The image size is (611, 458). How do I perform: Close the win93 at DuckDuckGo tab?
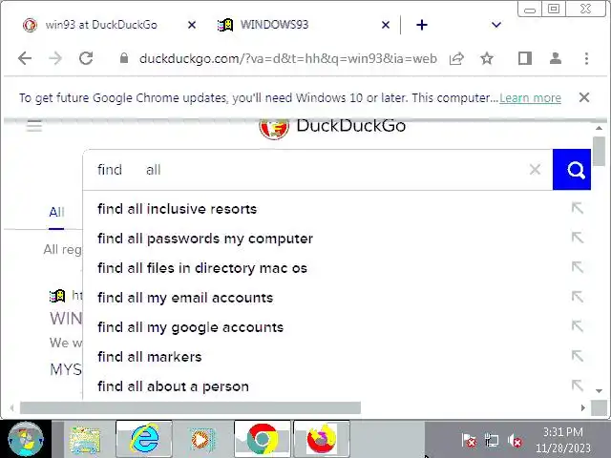pos(192,26)
